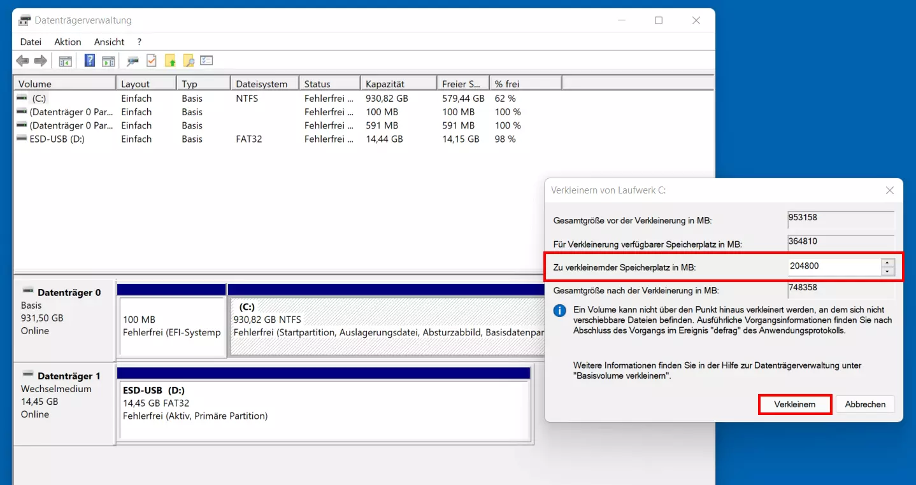Viewport: 916px width, 485px height.
Task: Click the 579,44 GB free space cell
Action: (x=463, y=99)
